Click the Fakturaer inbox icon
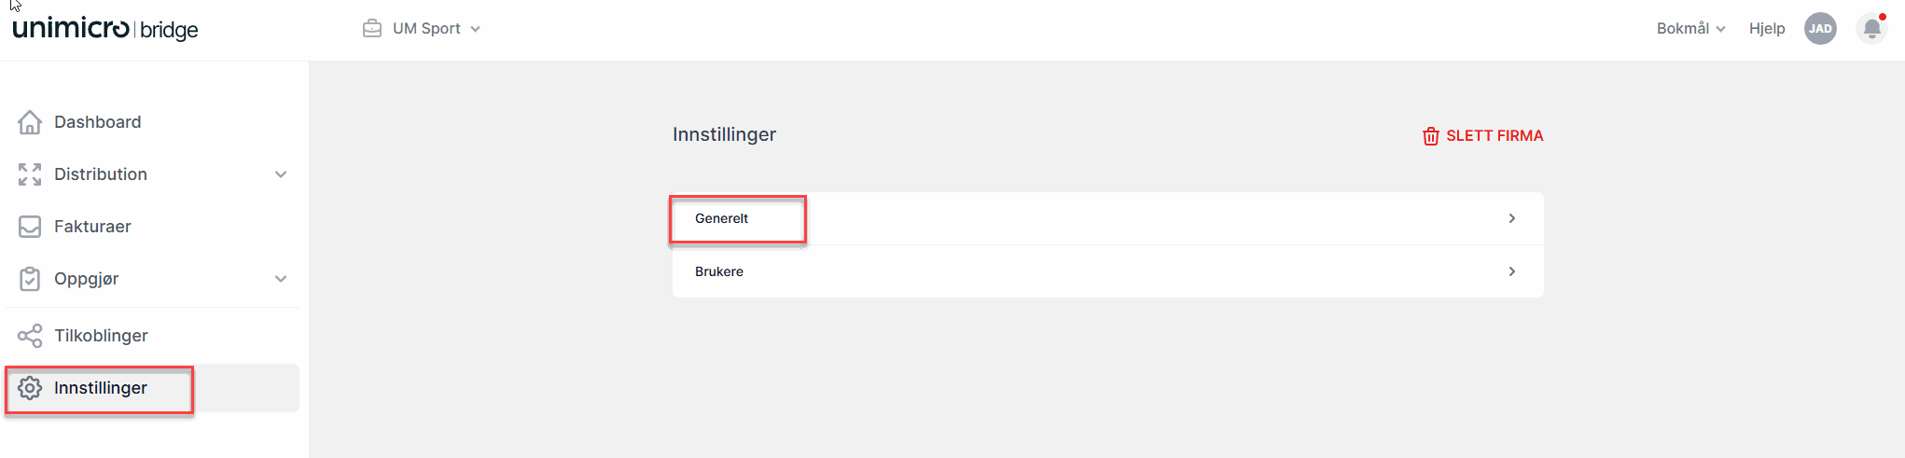Screen dimensions: 1905x458 (x=30, y=227)
